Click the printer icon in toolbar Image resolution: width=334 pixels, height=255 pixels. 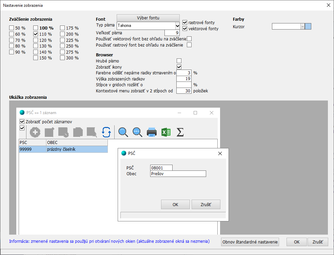click(152, 132)
